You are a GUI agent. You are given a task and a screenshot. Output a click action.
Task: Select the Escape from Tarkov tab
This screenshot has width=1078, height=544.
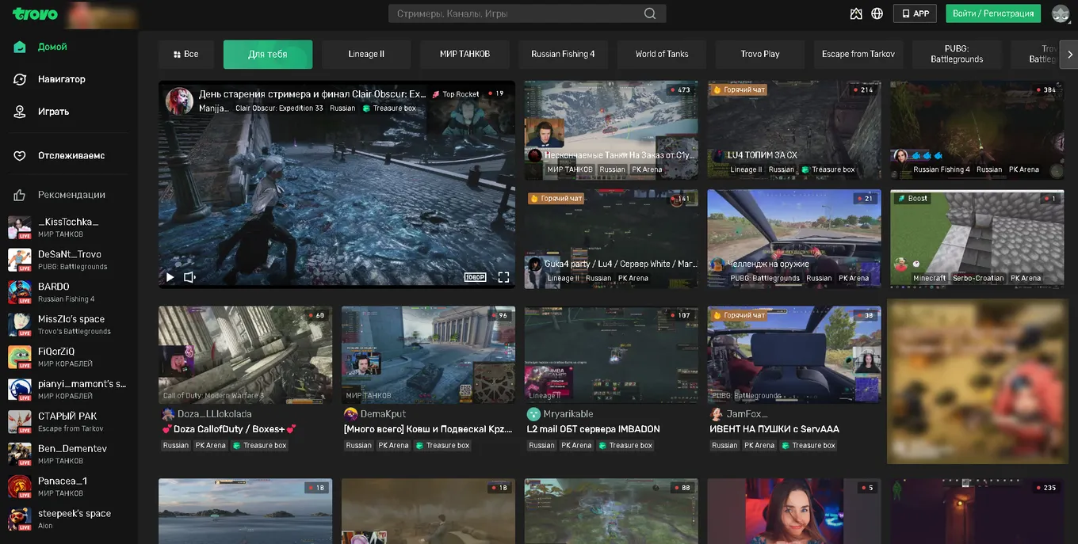coord(858,55)
